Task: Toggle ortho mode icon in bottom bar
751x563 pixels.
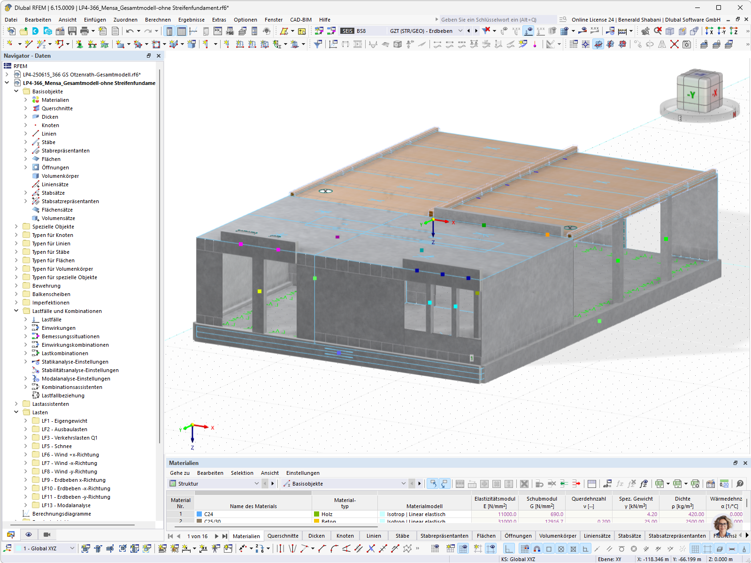Action: [509, 548]
